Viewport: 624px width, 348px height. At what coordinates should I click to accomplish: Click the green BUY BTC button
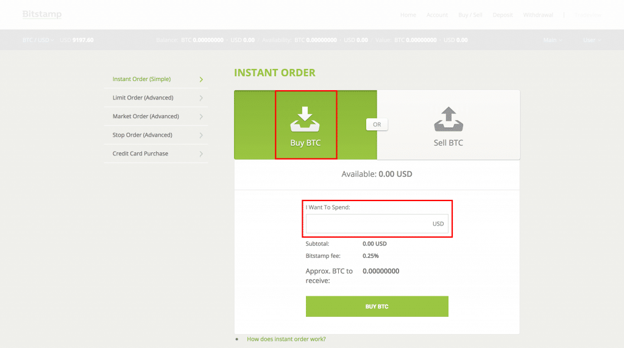click(x=377, y=306)
